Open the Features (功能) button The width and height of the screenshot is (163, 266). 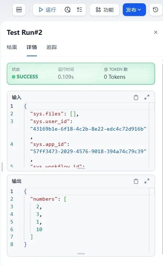(104, 10)
